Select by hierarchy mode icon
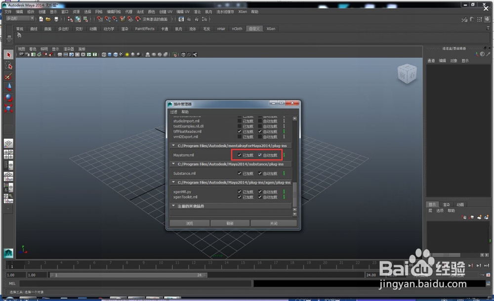Image resolution: width=494 pixels, height=301 pixels. point(70,19)
